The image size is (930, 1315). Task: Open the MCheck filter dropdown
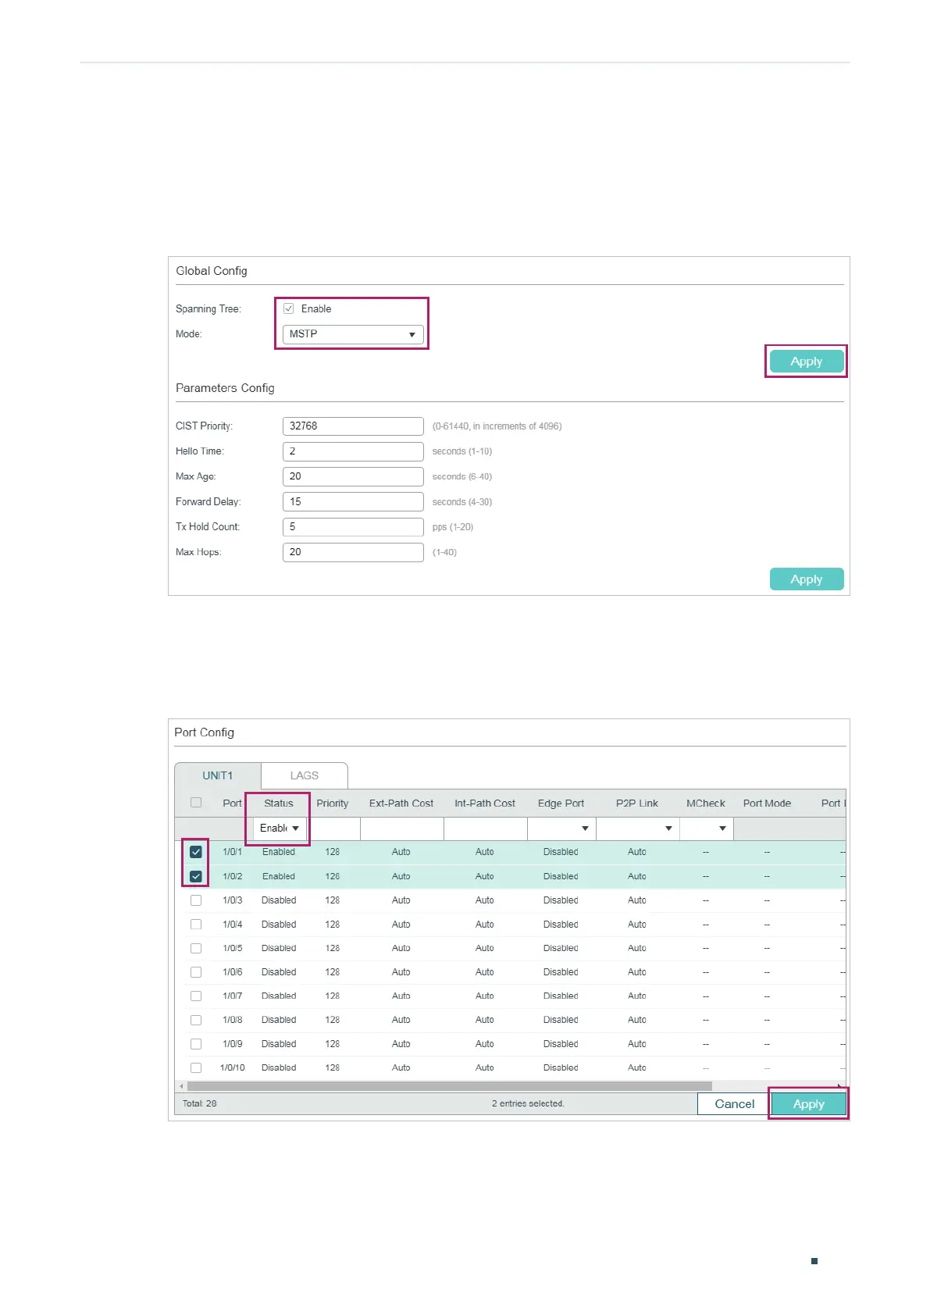pyautogui.click(x=707, y=829)
